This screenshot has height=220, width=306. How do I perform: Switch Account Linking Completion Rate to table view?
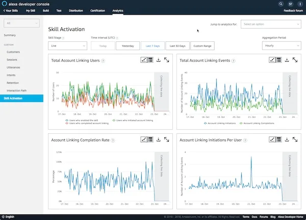point(150,139)
